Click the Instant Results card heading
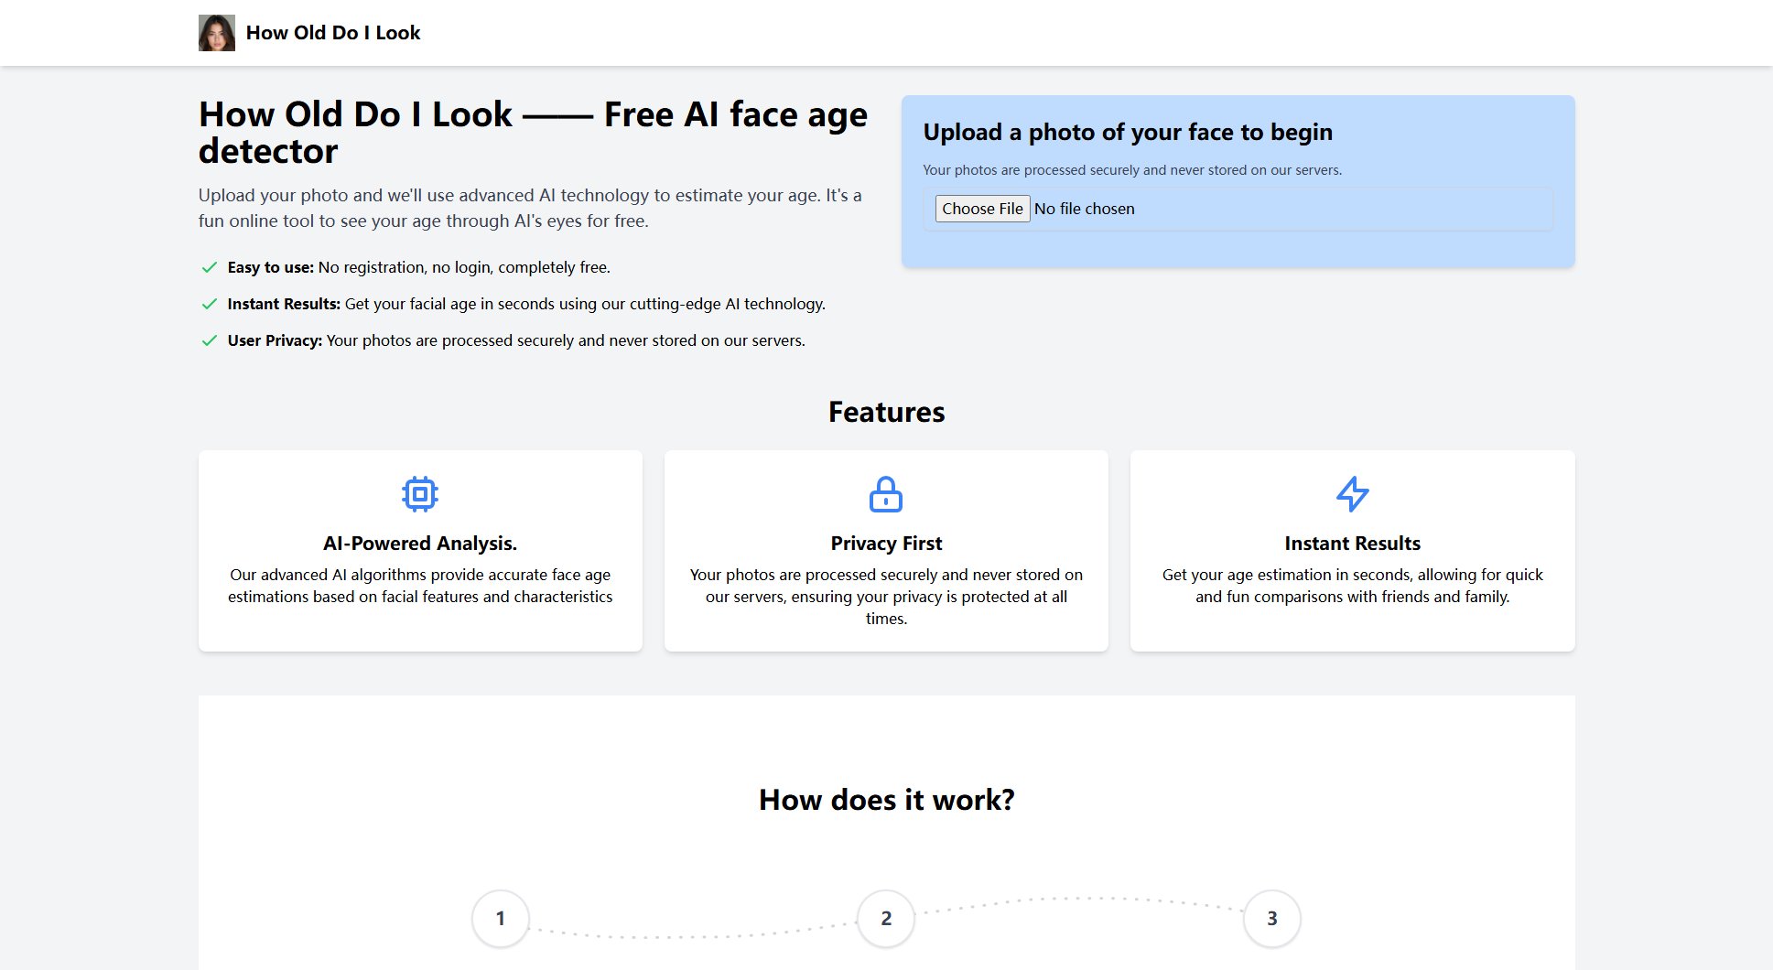This screenshot has width=1773, height=970. (x=1352, y=544)
